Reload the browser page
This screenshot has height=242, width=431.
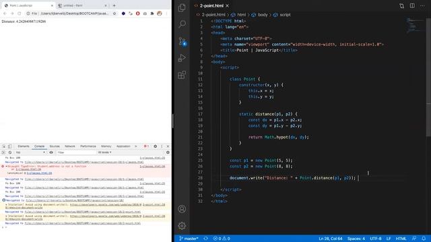click(x=20, y=13)
